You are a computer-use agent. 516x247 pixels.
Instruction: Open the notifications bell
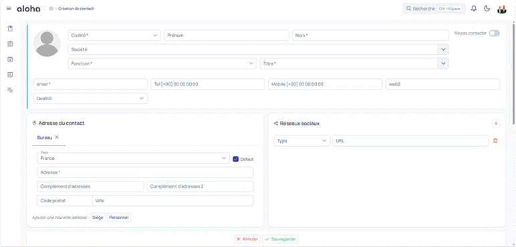474,9
